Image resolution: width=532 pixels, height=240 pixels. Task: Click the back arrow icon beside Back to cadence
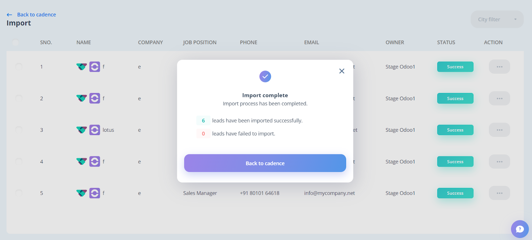click(9, 15)
